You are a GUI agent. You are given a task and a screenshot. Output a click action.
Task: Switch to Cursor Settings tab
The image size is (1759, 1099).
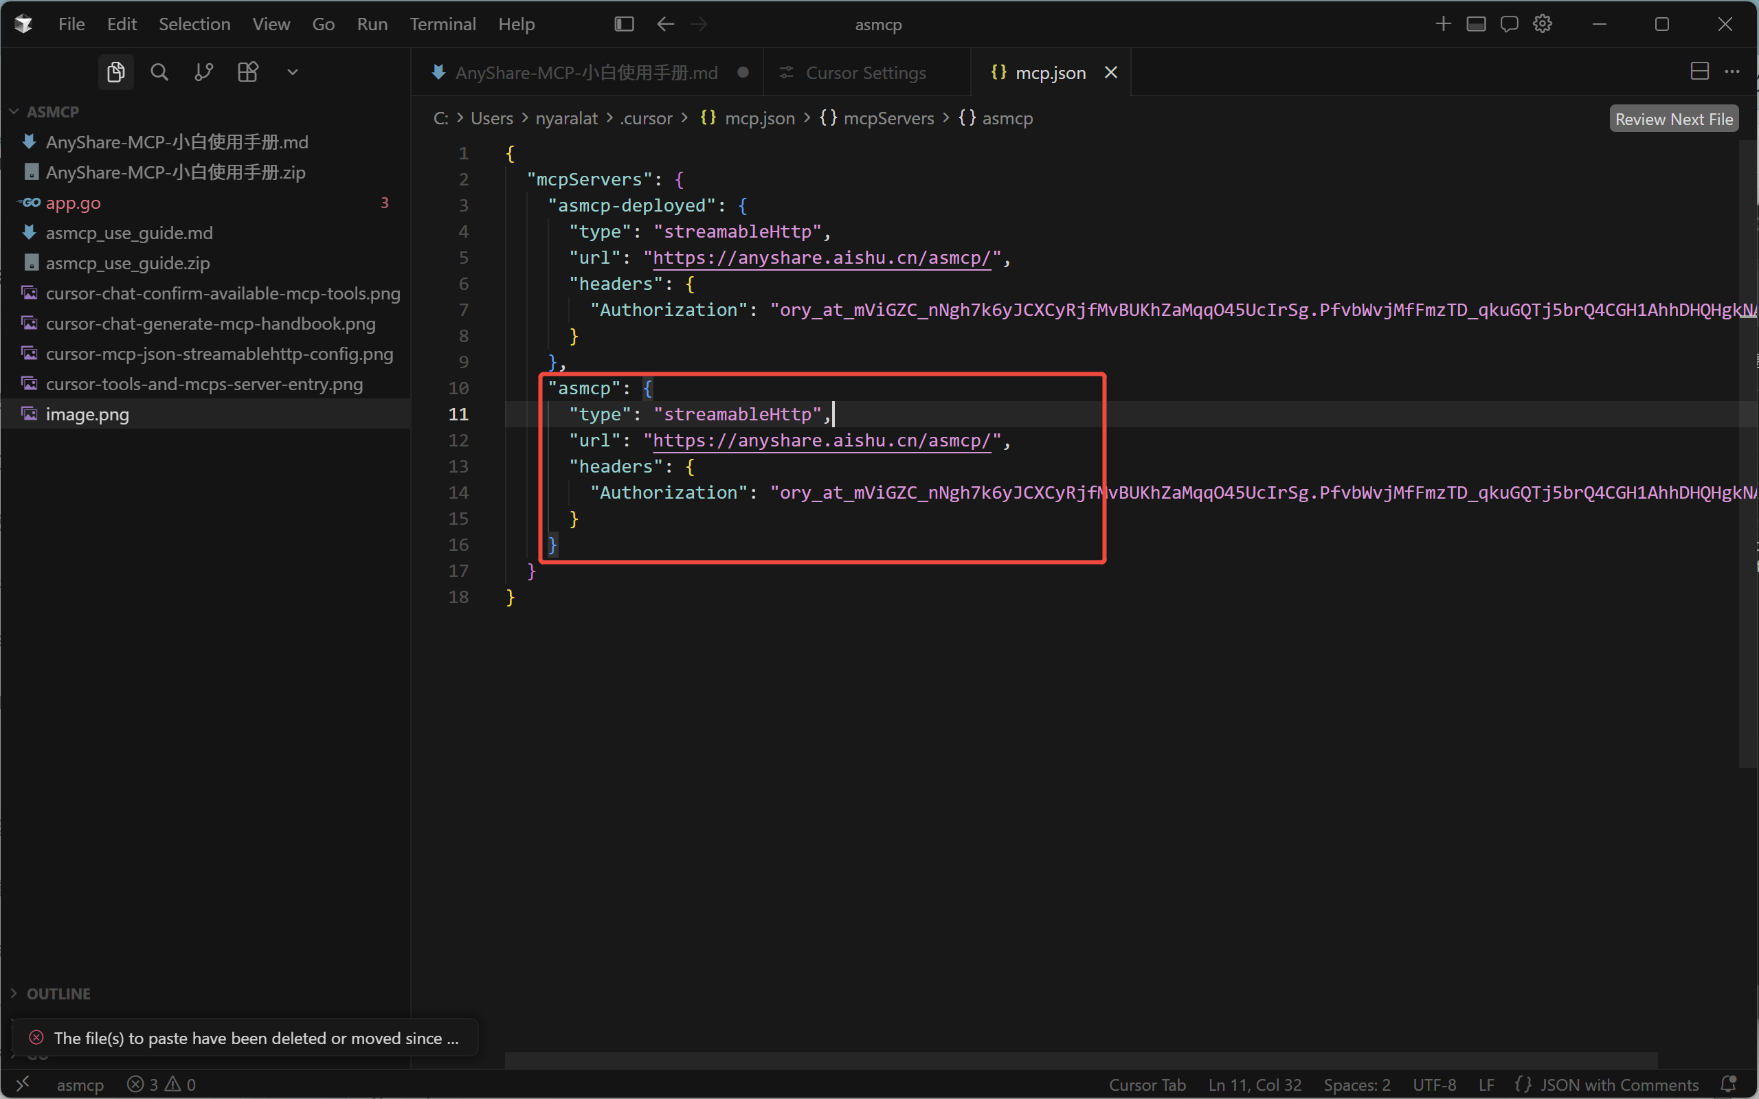(866, 73)
